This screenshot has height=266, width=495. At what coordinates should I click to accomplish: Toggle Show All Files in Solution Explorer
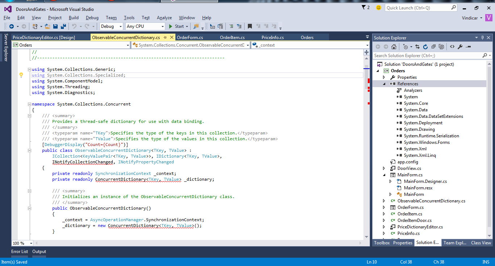(x=441, y=47)
